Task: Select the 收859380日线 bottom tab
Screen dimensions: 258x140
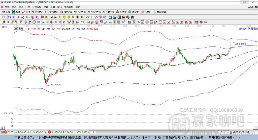Action: pos(239,132)
